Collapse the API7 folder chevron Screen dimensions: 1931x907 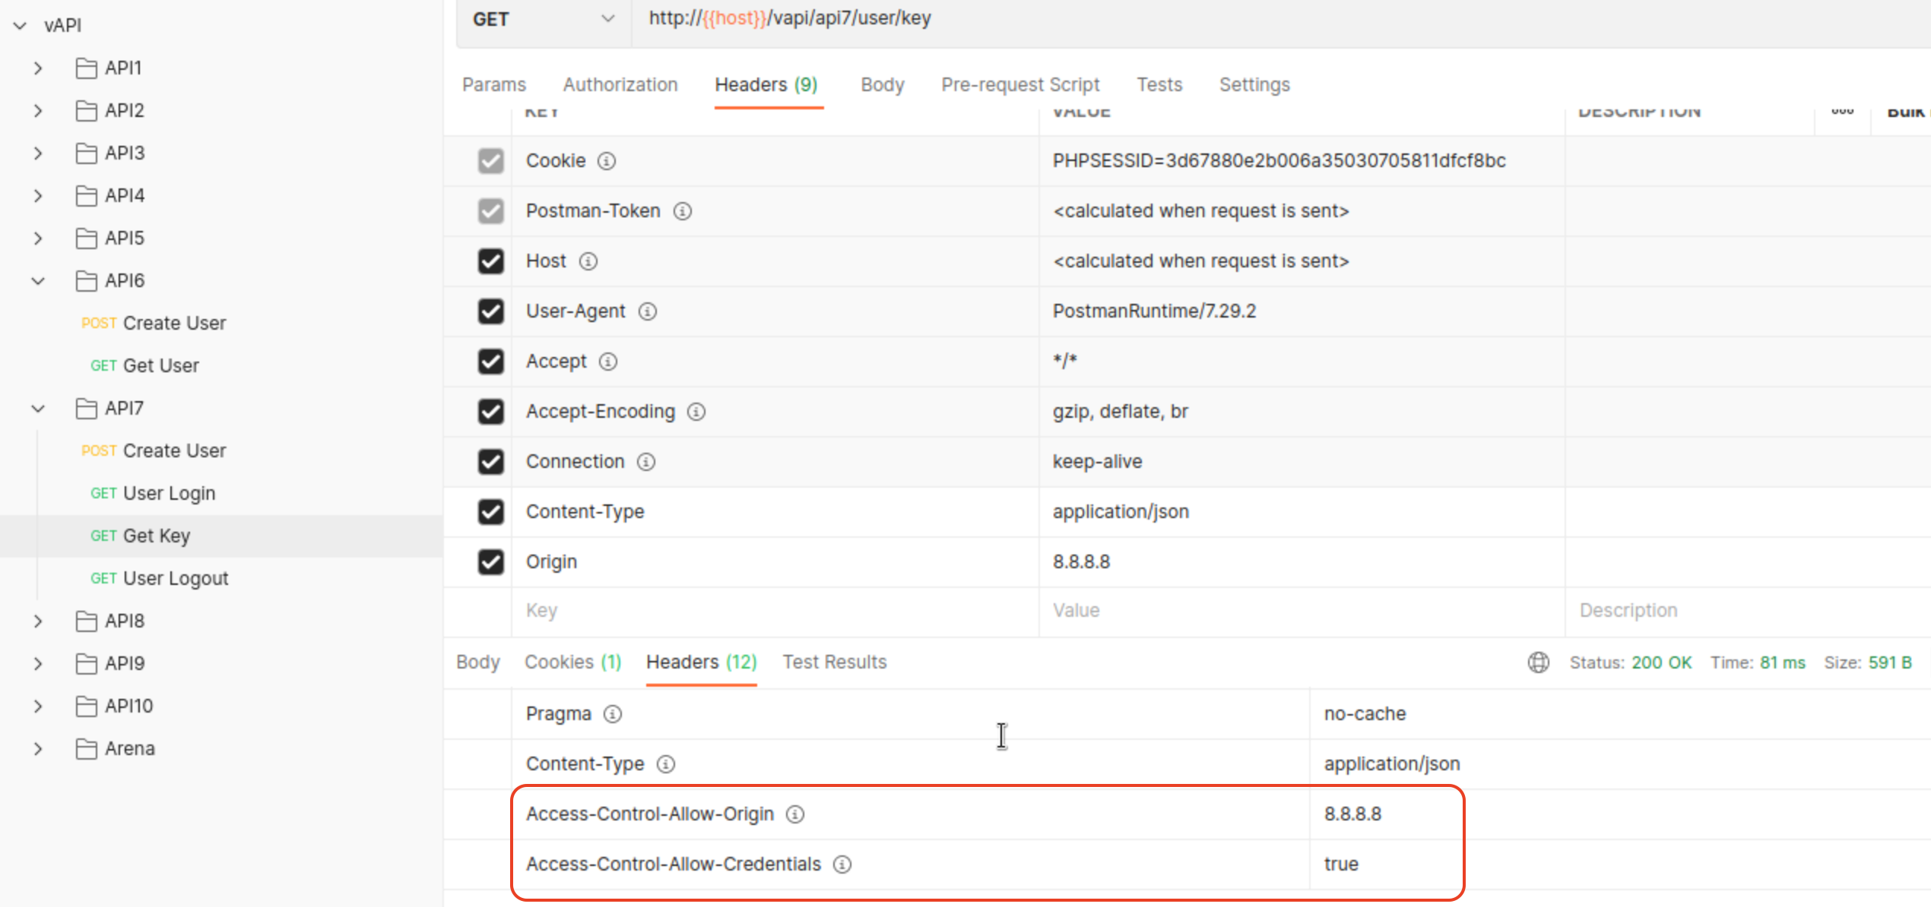click(38, 409)
